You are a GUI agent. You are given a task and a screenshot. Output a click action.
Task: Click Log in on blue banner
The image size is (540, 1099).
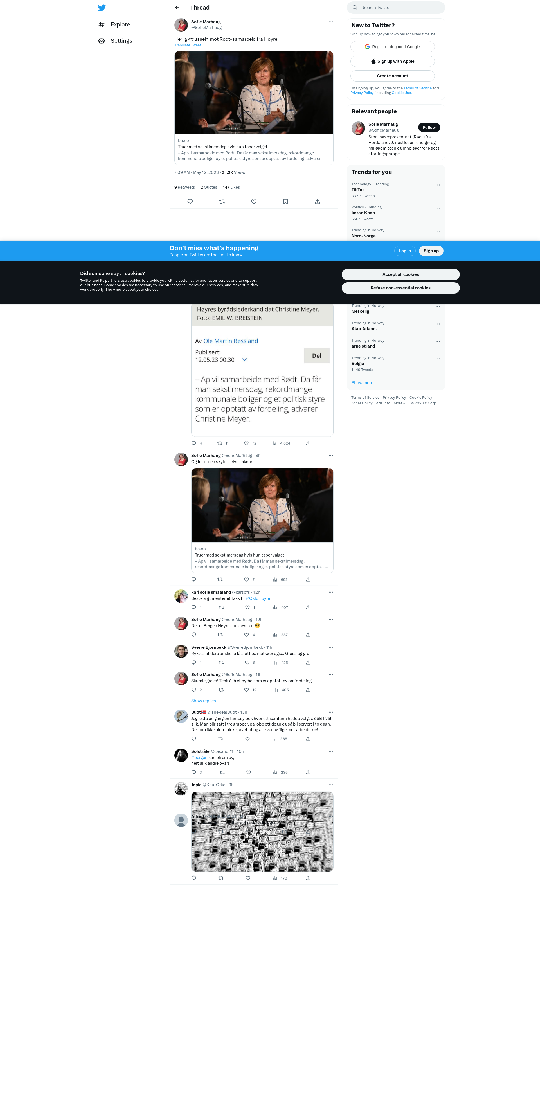tap(405, 251)
